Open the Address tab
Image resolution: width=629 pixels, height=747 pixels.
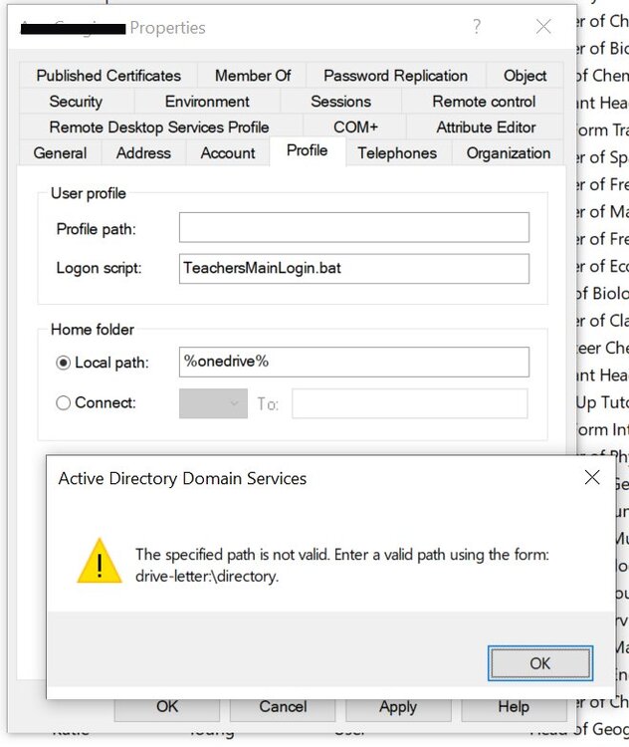[x=143, y=153]
